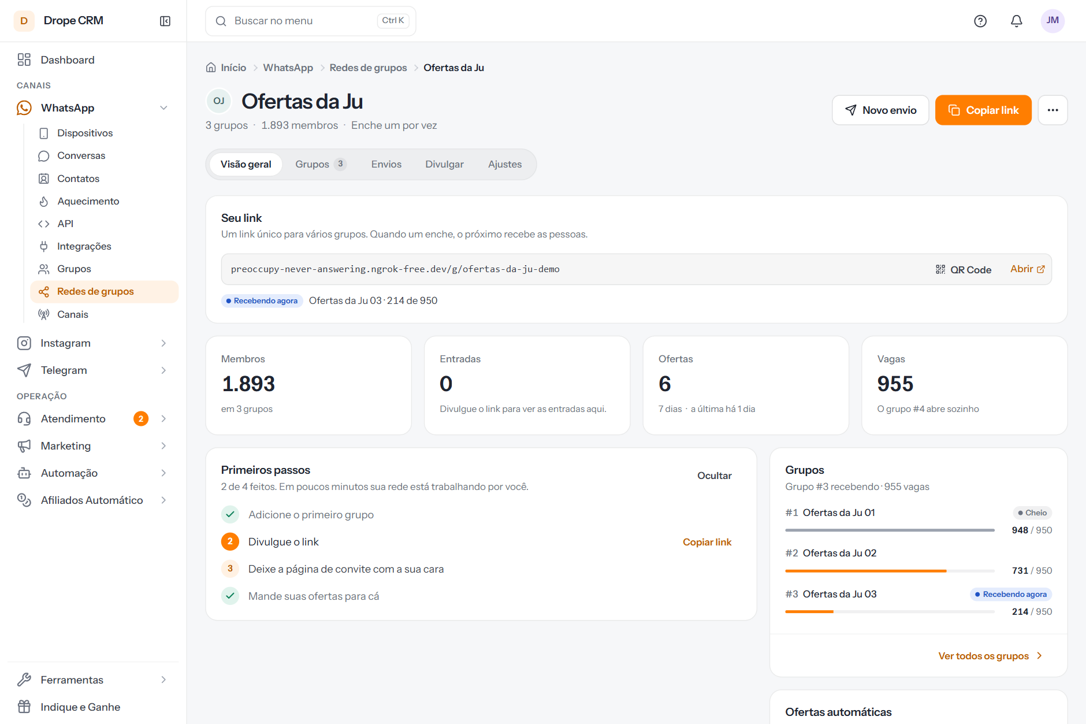This screenshot has height=724, width=1086.
Task: Click the Ferramentas wrench icon
Action: (24, 680)
